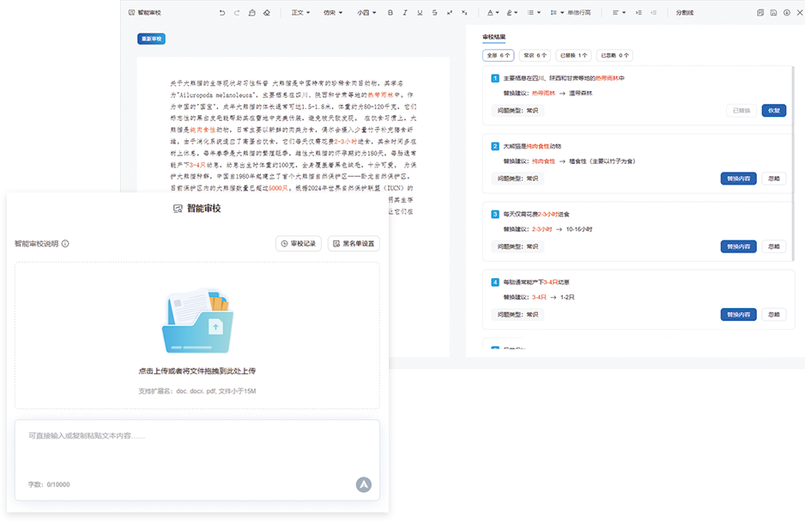This screenshot has height=522, width=805.
Task: Click 恢复 on the first review result
Action: point(773,111)
